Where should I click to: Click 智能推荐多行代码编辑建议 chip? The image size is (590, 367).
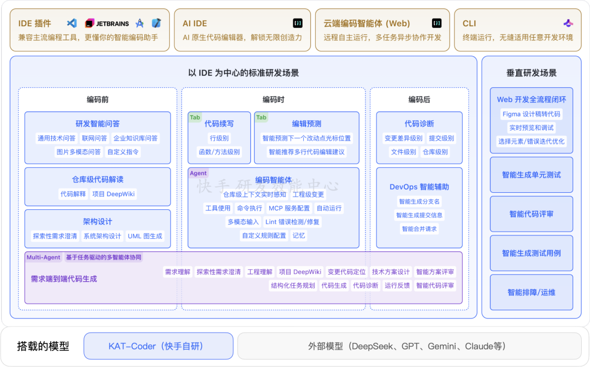pyautogui.click(x=306, y=151)
